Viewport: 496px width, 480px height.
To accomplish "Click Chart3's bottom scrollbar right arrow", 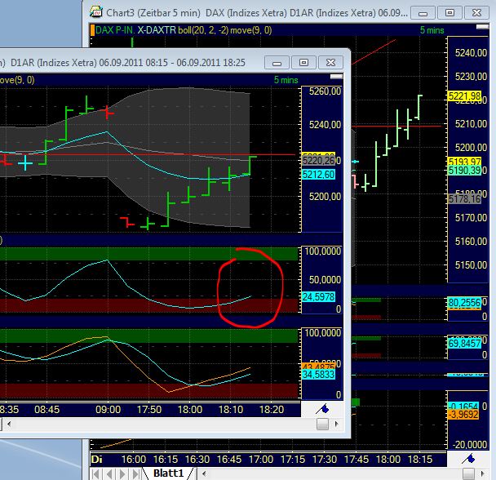I will click(x=482, y=473).
